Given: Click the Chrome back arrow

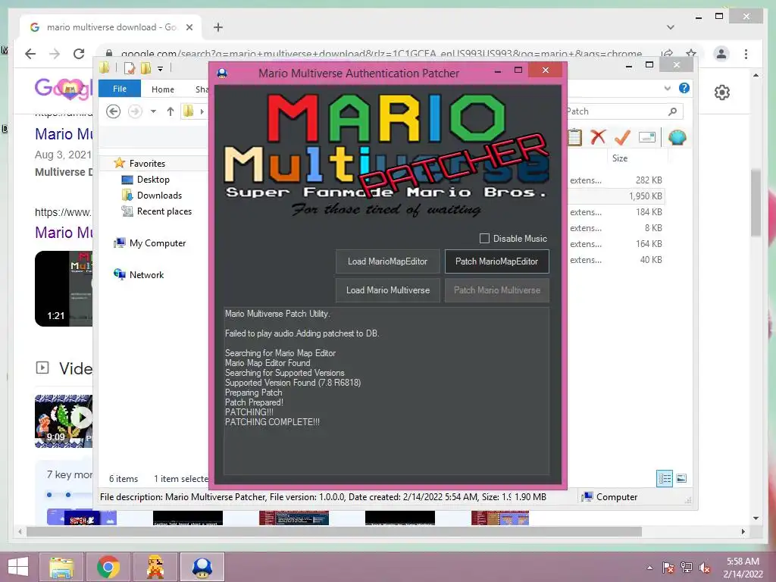Looking at the screenshot, I should [30, 54].
